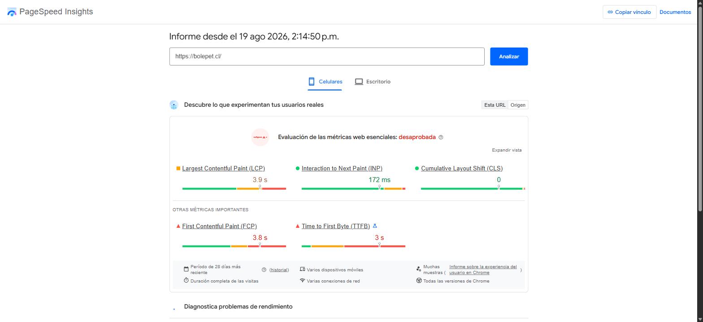Click the red triangle TTFB status icon

point(298,226)
